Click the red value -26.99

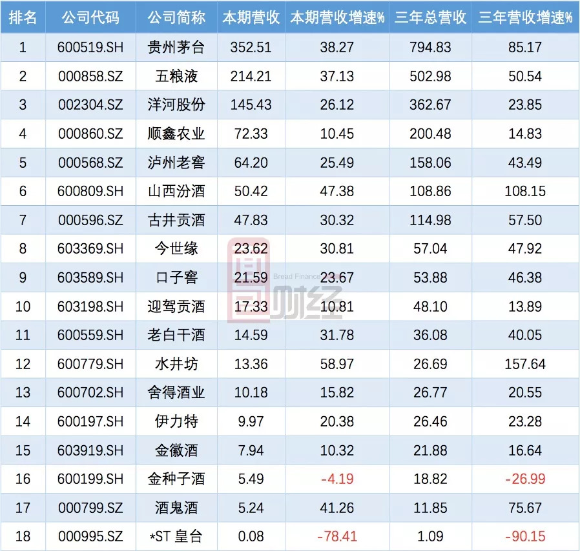pos(525,479)
